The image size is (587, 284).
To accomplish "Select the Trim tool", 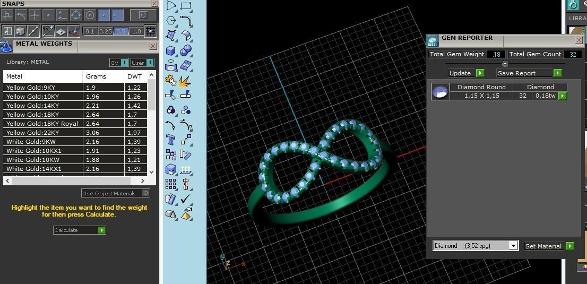I will click(x=171, y=94).
